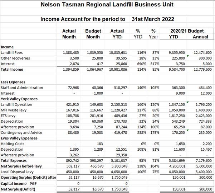Click the 'York Valley Expenses' heading
215x193 pixels.
[x=19, y=99]
